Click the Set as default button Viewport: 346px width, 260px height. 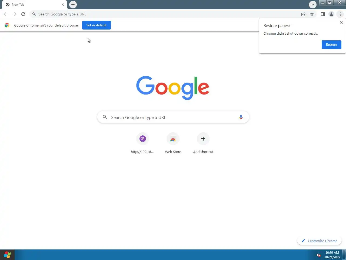point(97,25)
